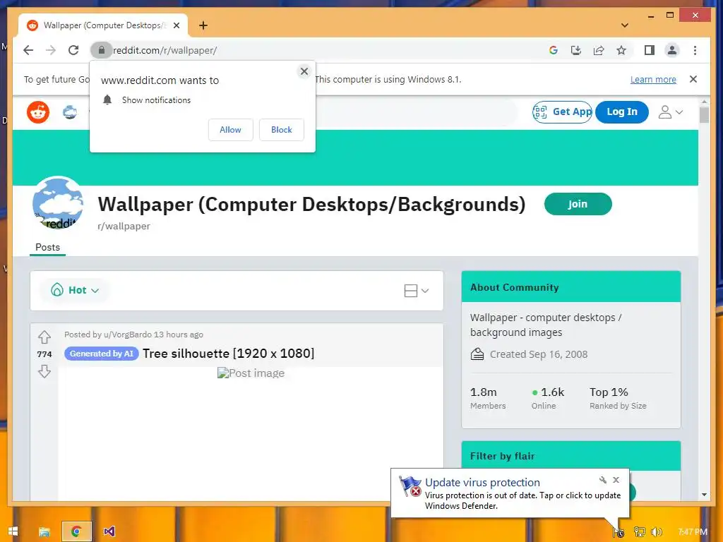Screen dimensions: 723x542
Task: Click the Log In button
Action: [621, 112]
